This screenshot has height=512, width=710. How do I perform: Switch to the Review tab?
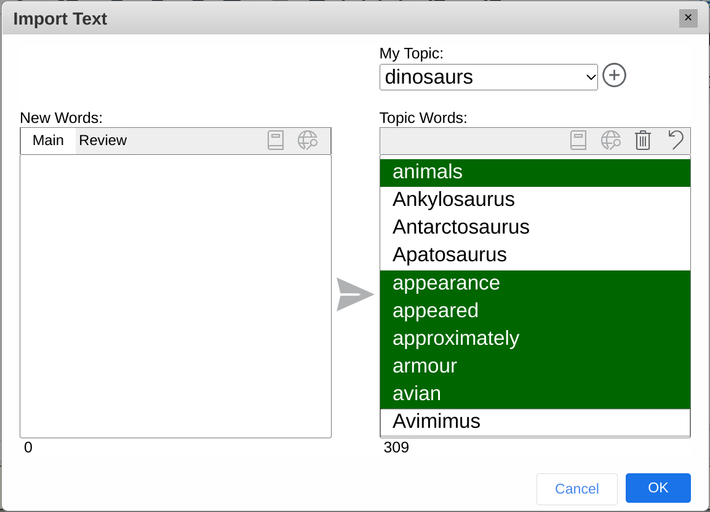point(103,141)
